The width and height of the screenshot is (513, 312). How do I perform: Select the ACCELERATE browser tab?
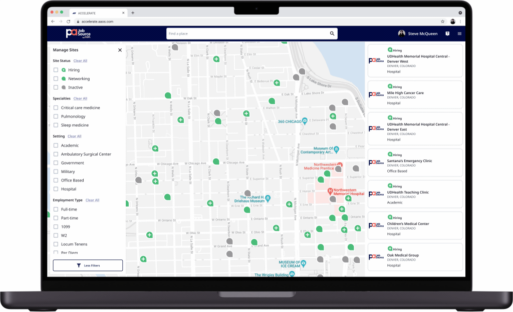(98, 13)
